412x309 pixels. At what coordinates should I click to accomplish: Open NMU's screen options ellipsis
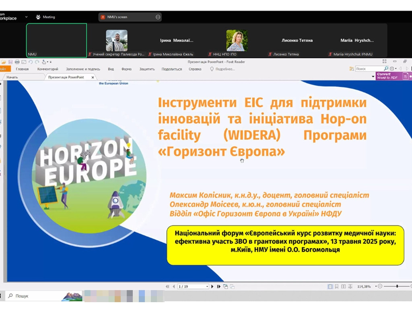pos(158,17)
